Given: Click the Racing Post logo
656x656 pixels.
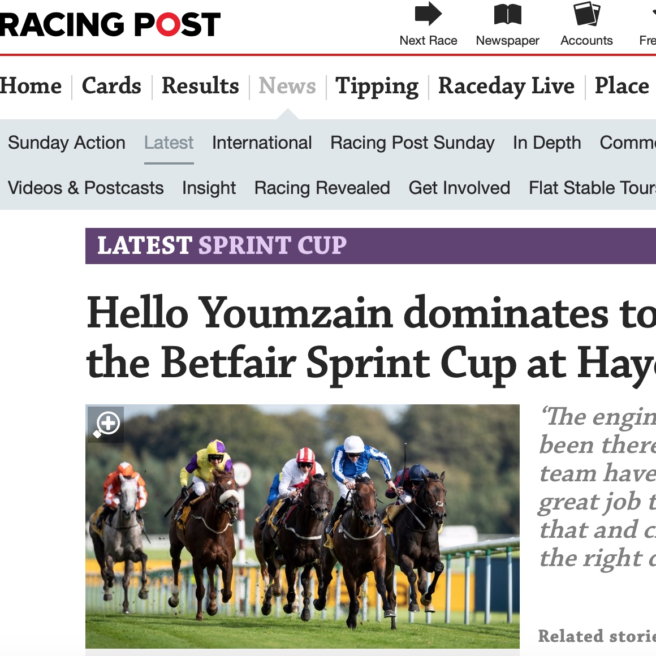Looking at the screenshot, I should (x=110, y=25).
